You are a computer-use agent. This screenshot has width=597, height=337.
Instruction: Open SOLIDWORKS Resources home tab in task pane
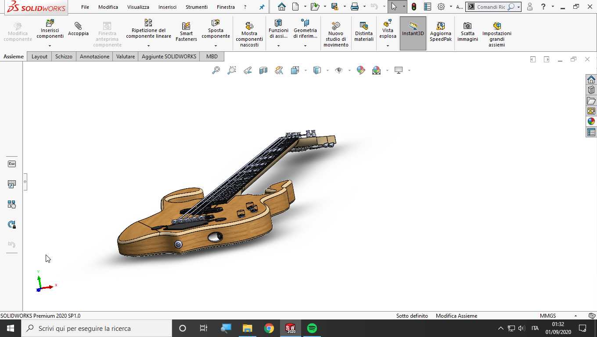coord(591,79)
